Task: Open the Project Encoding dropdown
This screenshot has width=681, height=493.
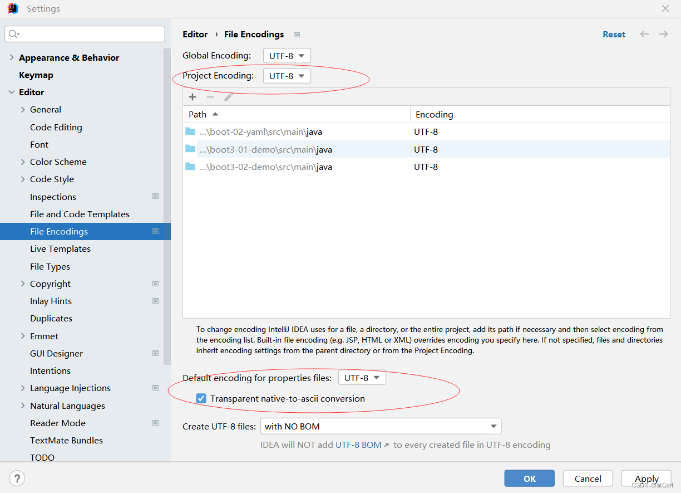Action: (x=287, y=76)
